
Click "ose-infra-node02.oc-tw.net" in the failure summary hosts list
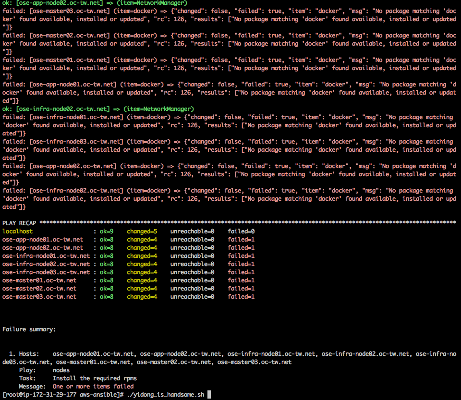tap(365, 354)
